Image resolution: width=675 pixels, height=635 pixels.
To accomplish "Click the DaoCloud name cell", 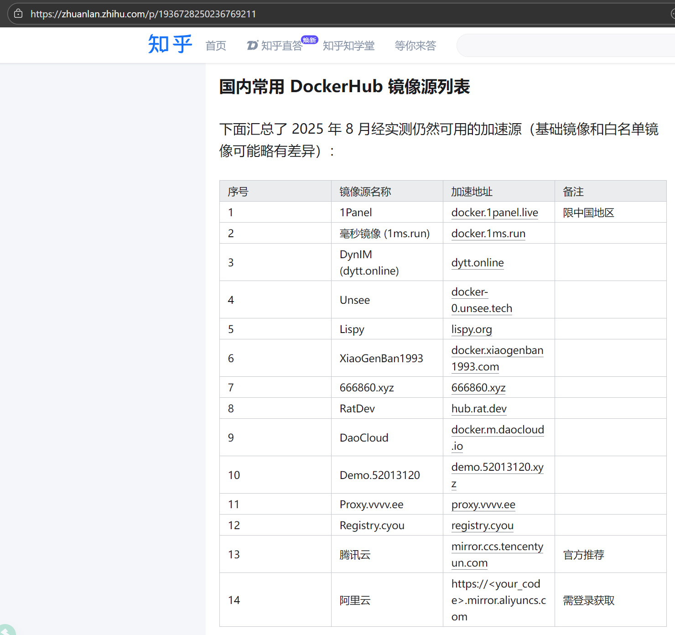I will click(387, 438).
